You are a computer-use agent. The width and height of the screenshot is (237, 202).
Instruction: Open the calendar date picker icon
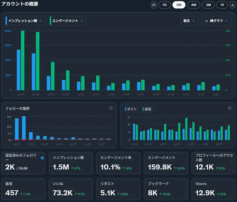point(154,5)
